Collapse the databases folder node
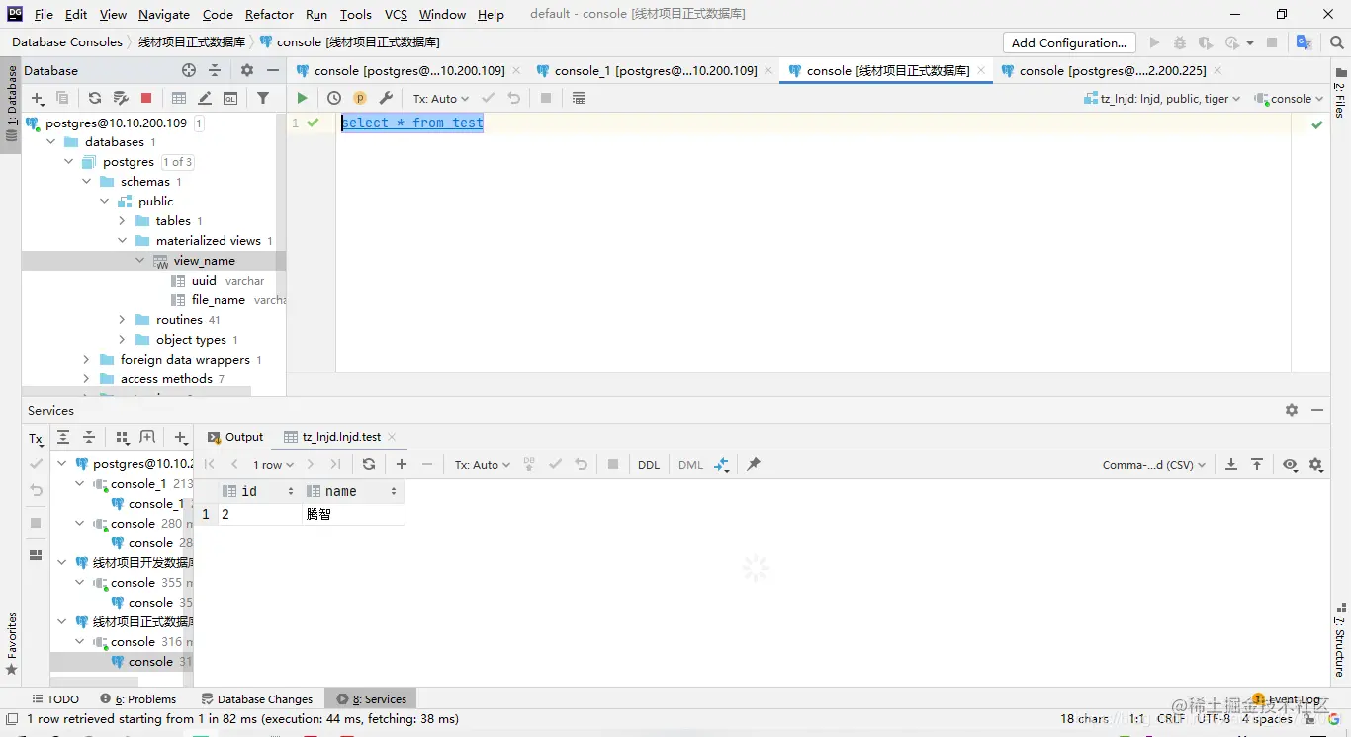 pyautogui.click(x=51, y=142)
